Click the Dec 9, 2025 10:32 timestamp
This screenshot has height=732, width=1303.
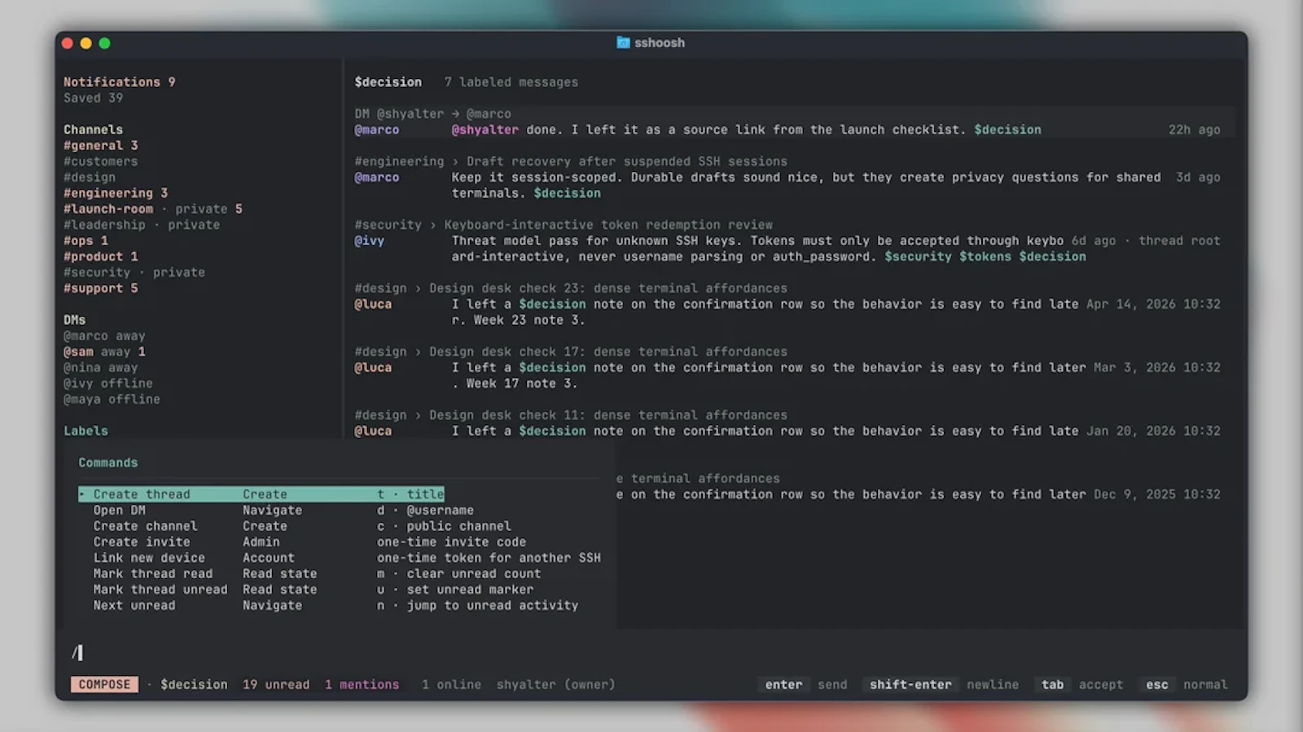coord(1156,495)
